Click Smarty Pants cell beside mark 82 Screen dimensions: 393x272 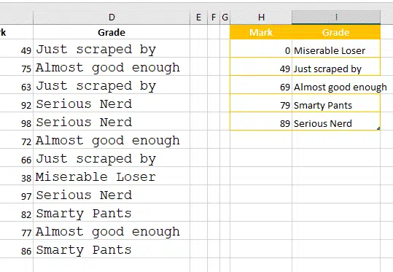pos(112,213)
